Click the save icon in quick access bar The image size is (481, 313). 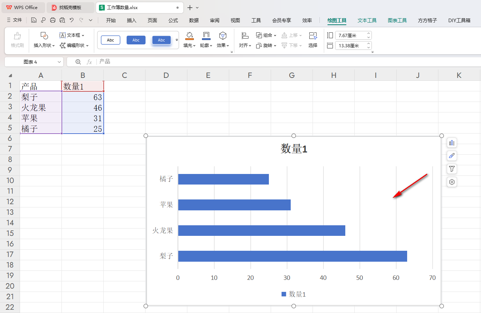(34, 20)
